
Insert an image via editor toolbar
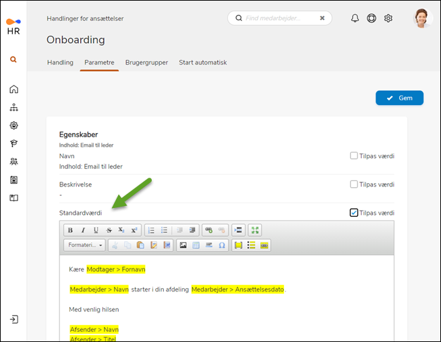(x=183, y=245)
